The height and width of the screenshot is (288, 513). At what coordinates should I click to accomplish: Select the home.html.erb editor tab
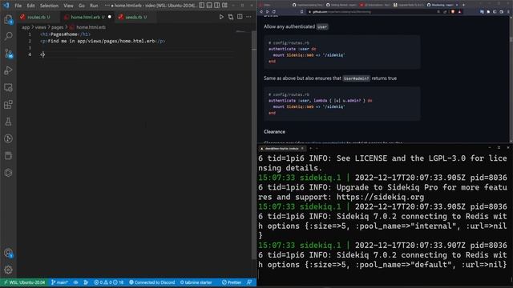87,17
